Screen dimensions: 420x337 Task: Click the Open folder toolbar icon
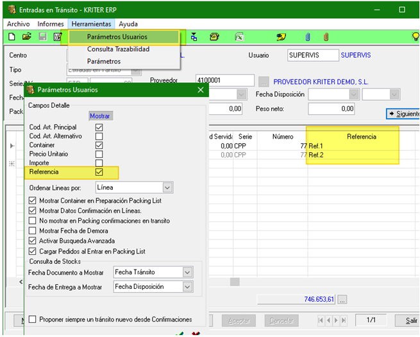(26, 37)
